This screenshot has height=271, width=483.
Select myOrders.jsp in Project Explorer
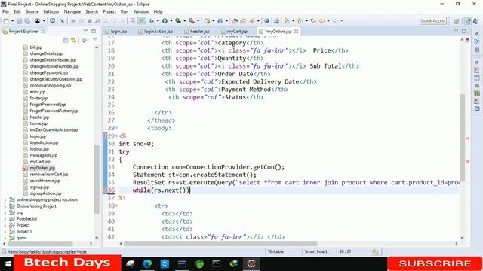[x=42, y=168]
